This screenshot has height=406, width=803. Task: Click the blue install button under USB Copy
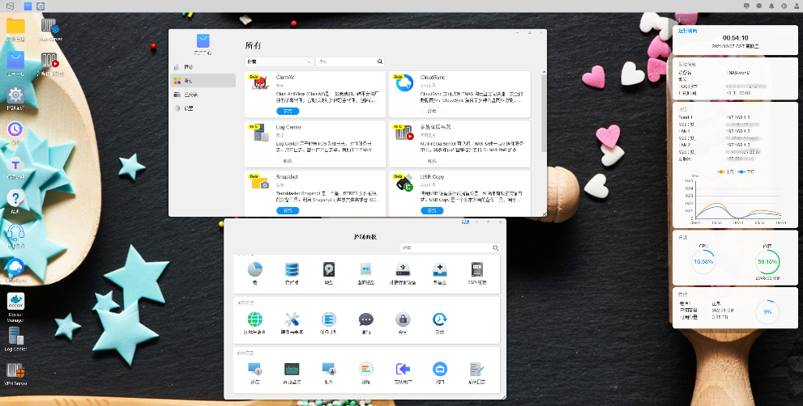point(432,210)
